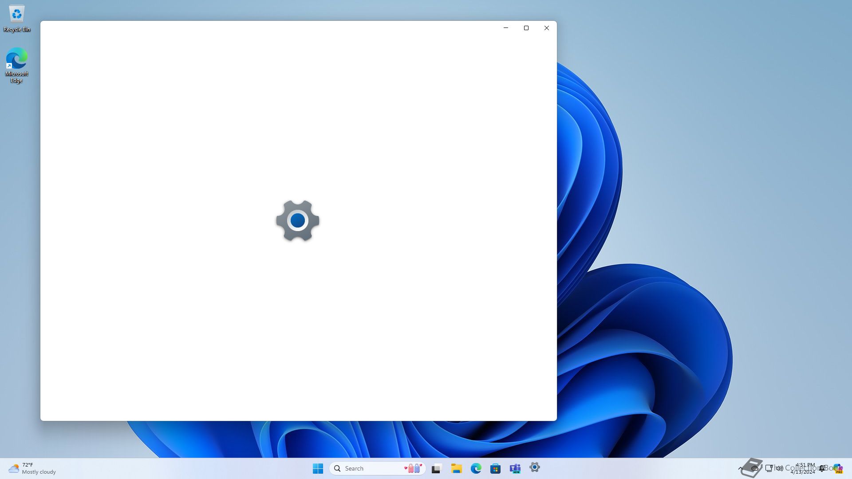Expand the hidden system tray icons chevron
Viewport: 852px width, 479px height.
point(740,468)
